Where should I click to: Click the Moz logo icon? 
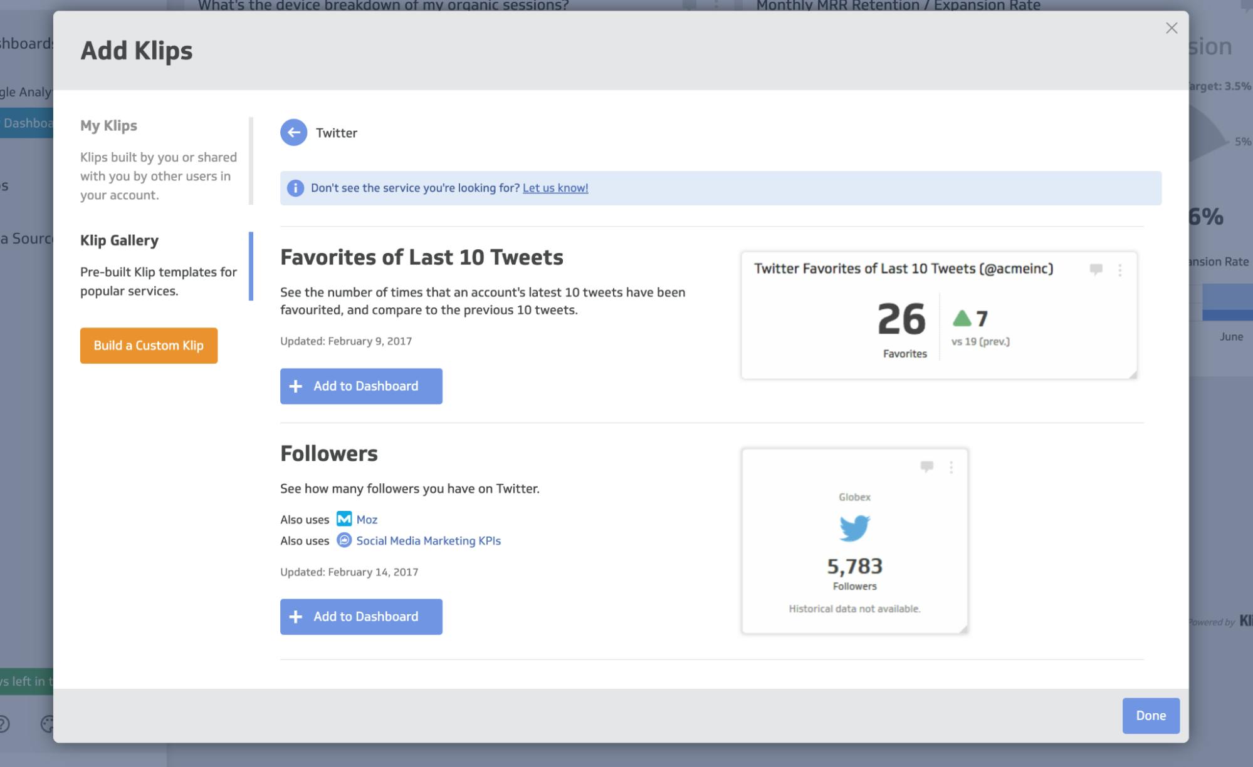coord(344,518)
